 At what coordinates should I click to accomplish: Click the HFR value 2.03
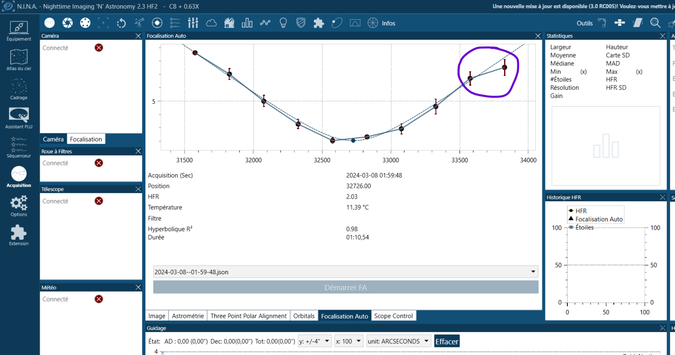pyautogui.click(x=352, y=197)
